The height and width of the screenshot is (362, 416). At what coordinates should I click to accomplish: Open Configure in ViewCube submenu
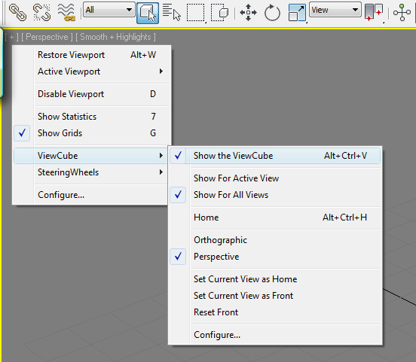(x=275, y=335)
